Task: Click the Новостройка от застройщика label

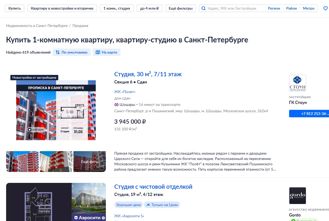Action: (34, 78)
